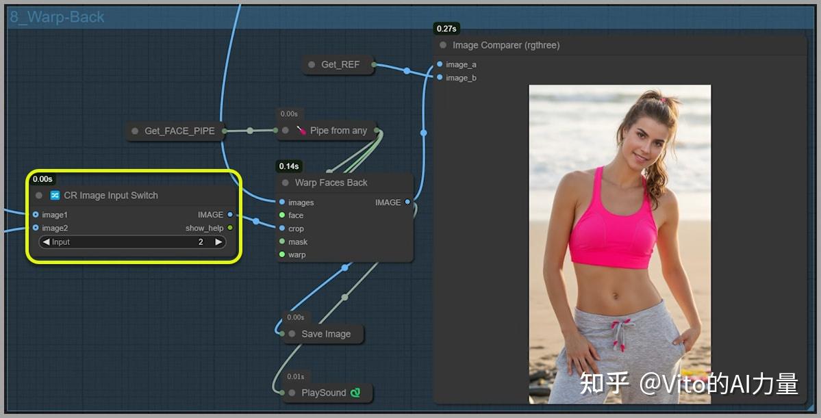Viewport: 821px width, 418px height.
Task: Click the IMAGE output socket of Warp Faces Back
Action: coord(407,202)
